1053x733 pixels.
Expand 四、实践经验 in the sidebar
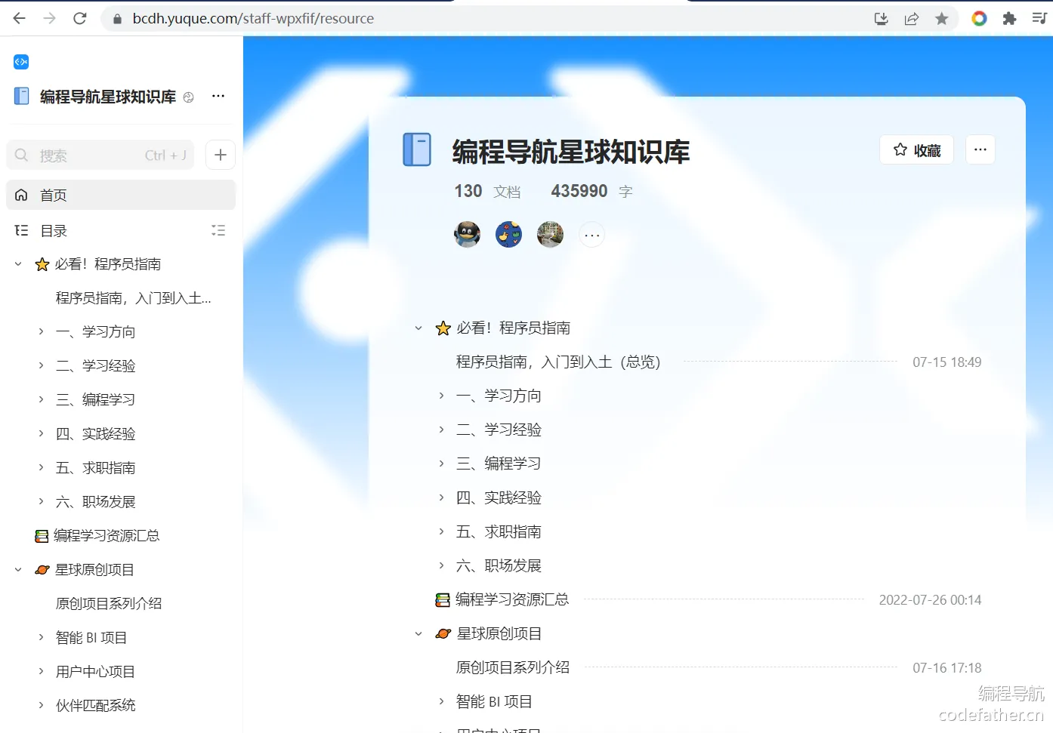41,433
